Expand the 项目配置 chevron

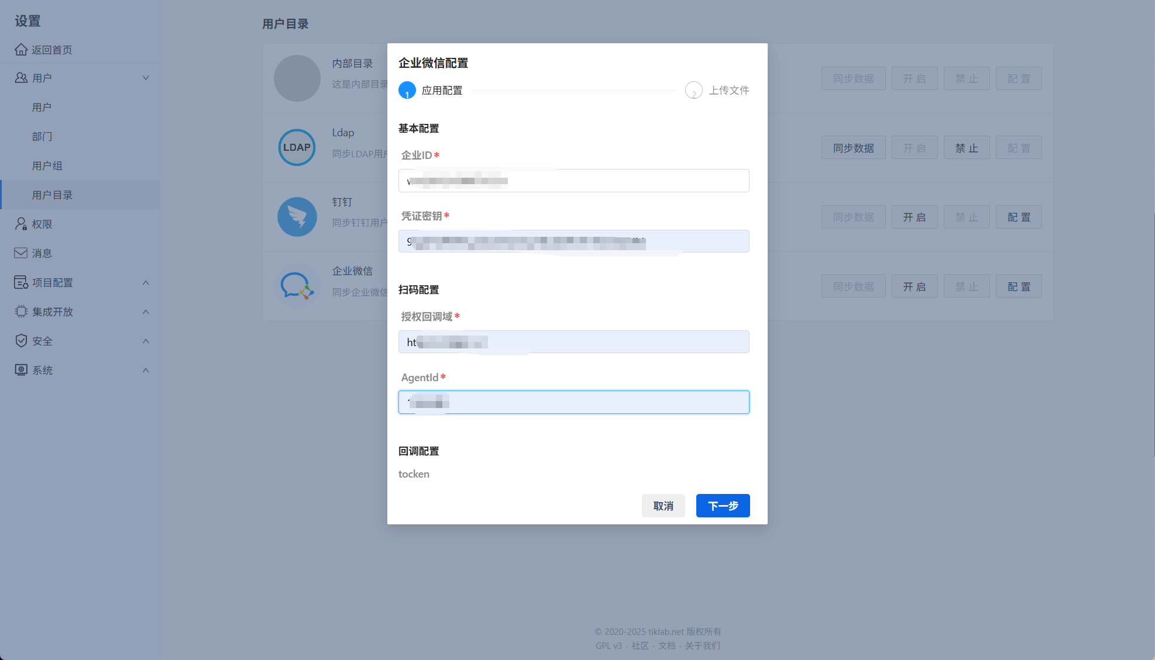point(146,282)
